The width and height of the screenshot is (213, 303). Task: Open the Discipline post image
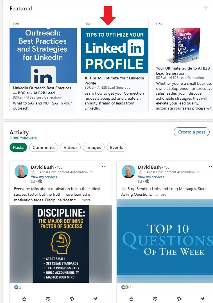[61, 244]
